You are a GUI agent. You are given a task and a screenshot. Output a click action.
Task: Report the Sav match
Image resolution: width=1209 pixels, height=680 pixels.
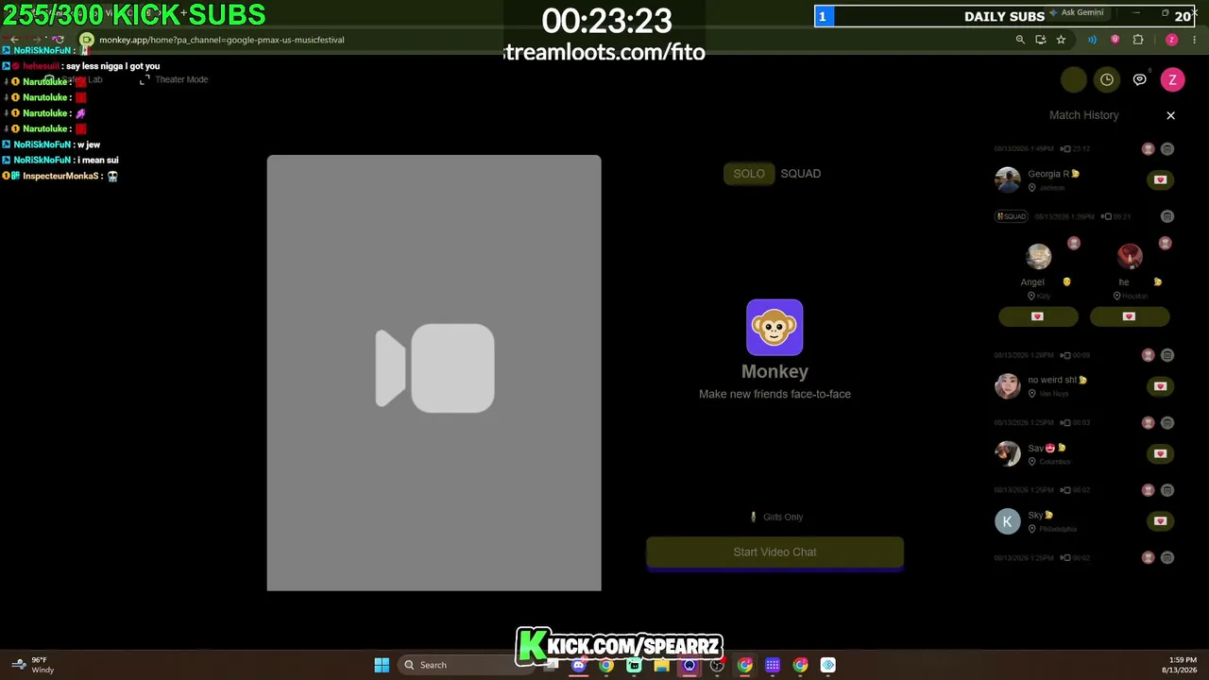[1149, 422]
